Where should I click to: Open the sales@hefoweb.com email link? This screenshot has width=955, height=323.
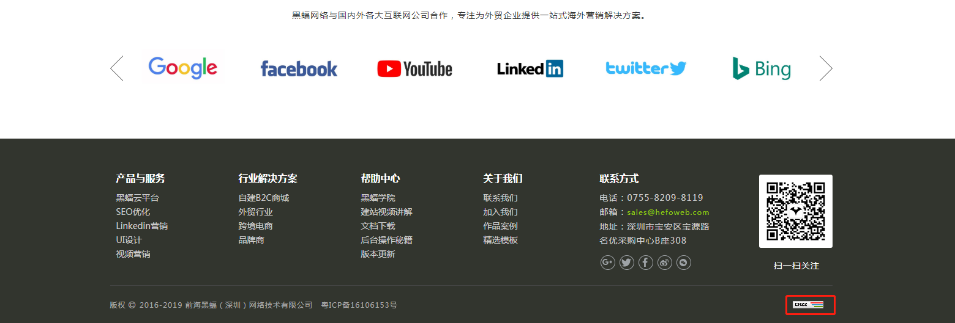[x=668, y=212]
